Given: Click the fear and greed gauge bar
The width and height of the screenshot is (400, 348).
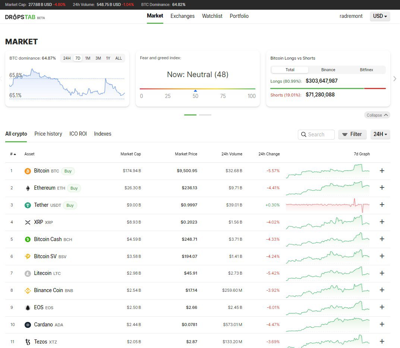Looking at the screenshot, I should tap(198, 89).
